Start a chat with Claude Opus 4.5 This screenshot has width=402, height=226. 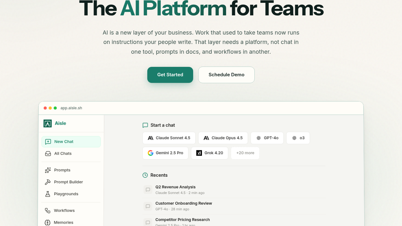(223, 138)
